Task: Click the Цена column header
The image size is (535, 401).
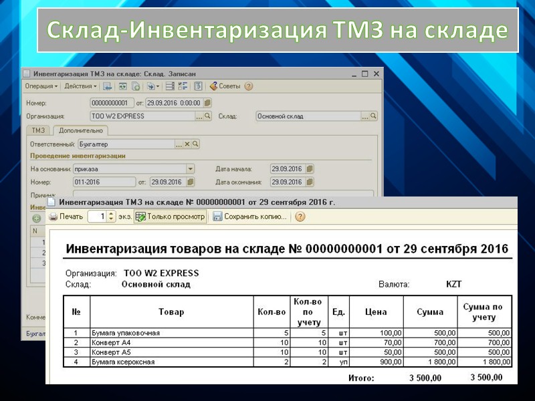Action: [377, 312]
